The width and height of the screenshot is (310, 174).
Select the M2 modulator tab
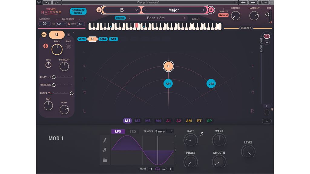click(138, 121)
